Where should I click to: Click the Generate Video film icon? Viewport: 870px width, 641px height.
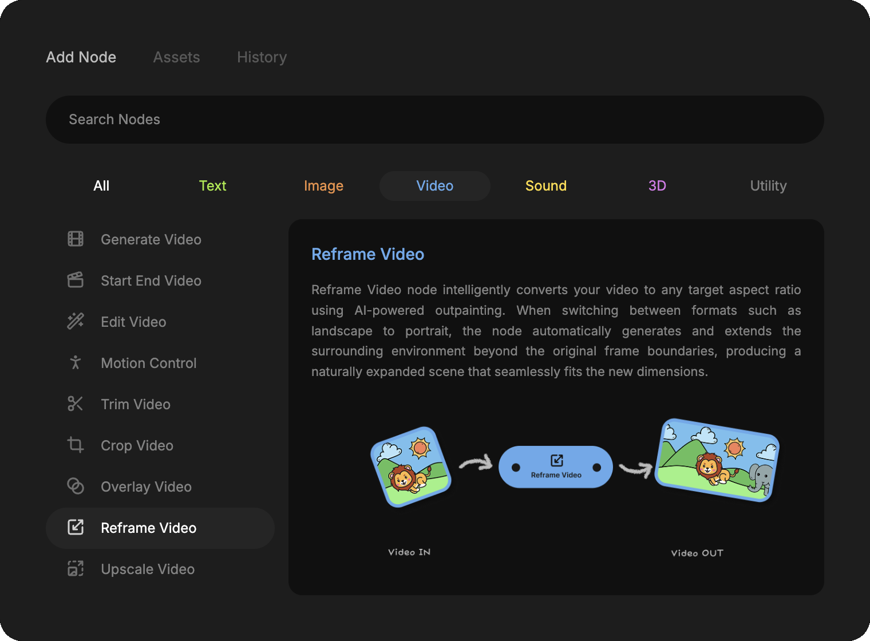pyautogui.click(x=76, y=239)
